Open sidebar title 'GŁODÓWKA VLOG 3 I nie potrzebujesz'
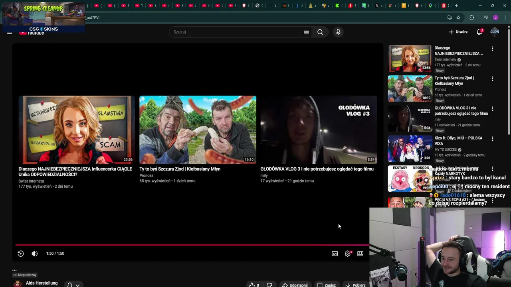The width and height of the screenshot is (511, 287). pos(461,111)
